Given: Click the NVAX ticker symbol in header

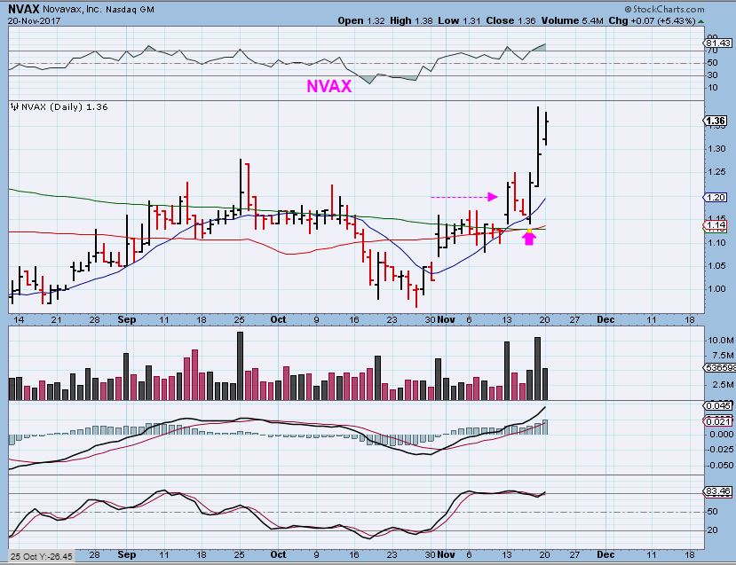Looking at the screenshot, I should click(23, 9).
